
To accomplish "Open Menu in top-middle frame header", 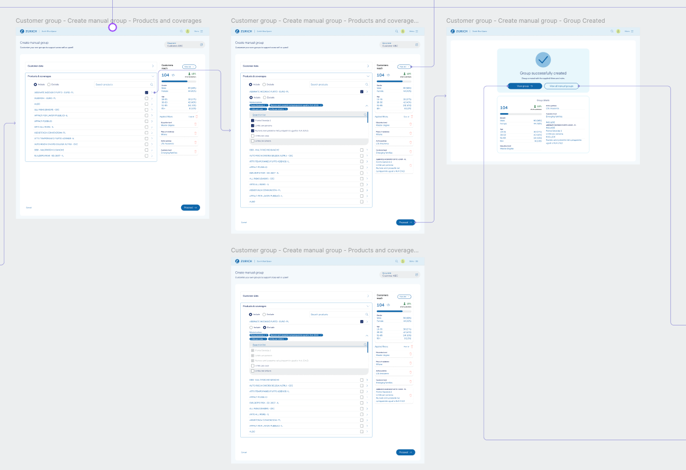I will (x=413, y=31).
